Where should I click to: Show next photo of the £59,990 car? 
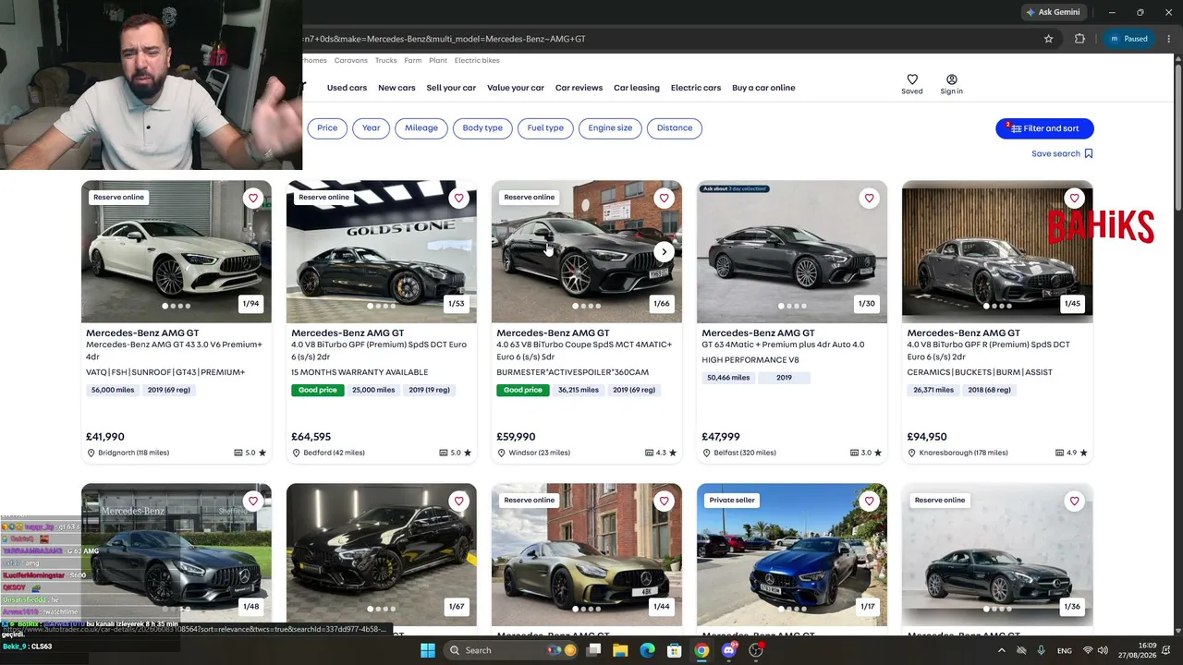click(664, 251)
